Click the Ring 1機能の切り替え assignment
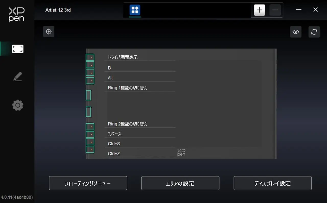This screenshot has width=327, height=203. click(127, 87)
